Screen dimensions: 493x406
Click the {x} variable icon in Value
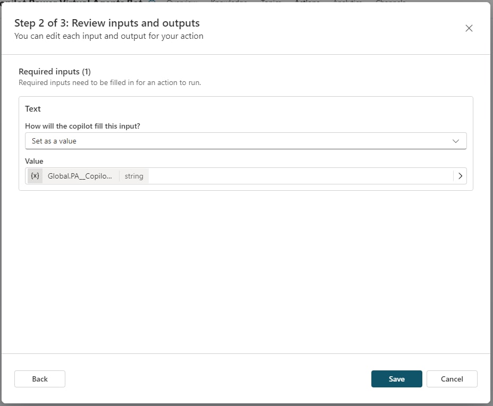click(x=35, y=176)
